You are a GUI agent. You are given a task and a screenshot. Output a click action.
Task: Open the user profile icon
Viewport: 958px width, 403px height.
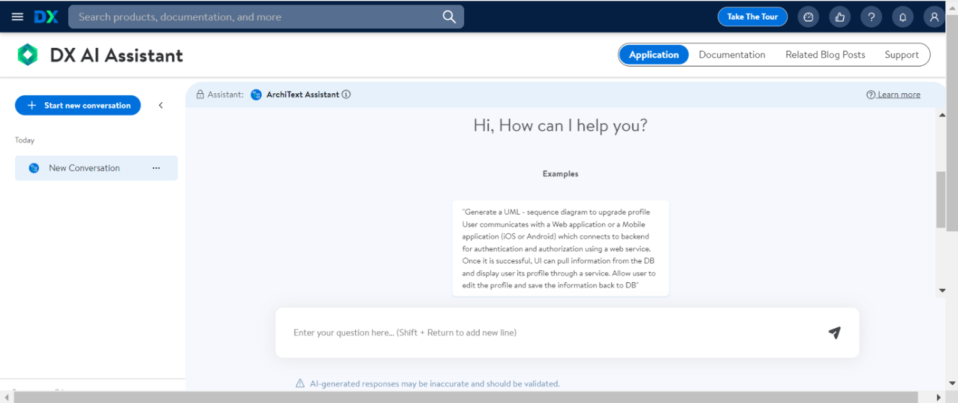(934, 17)
